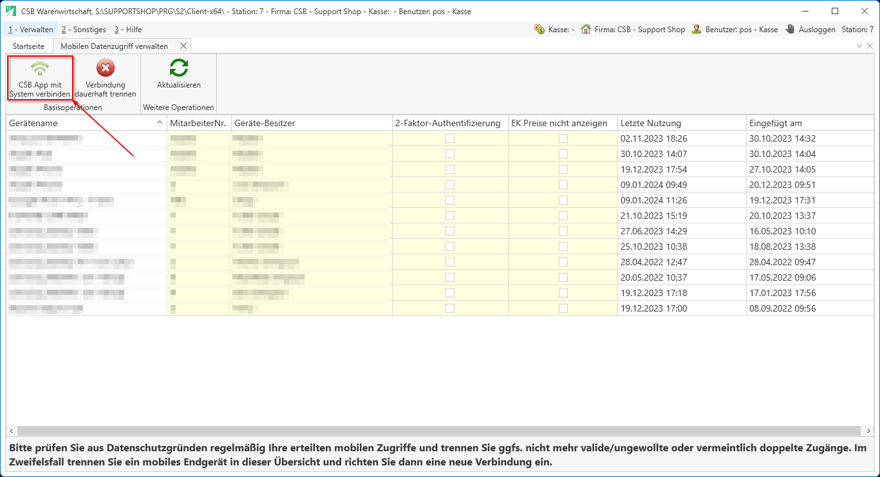
Task: Sort by the MitarbeiterNr. column header
Action: [x=200, y=123]
